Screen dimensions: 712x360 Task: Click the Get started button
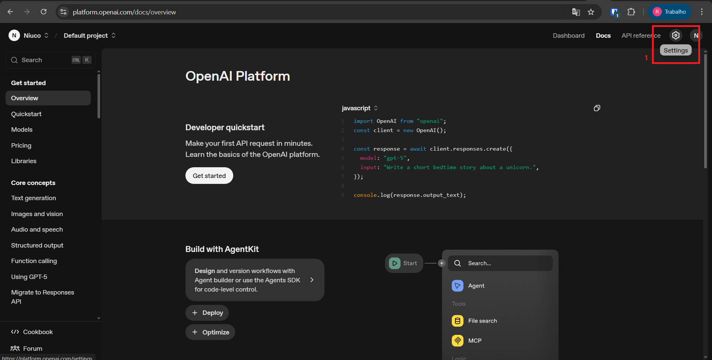click(209, 176)
